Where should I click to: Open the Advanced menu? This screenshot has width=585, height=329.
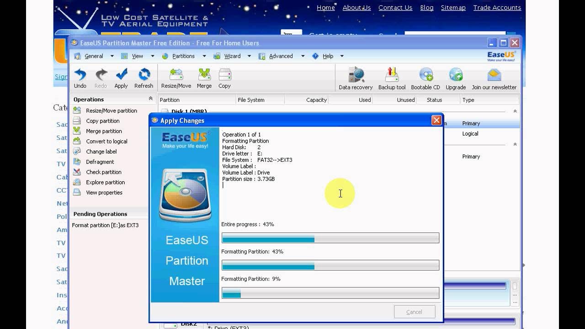click(x=281, y=56)
